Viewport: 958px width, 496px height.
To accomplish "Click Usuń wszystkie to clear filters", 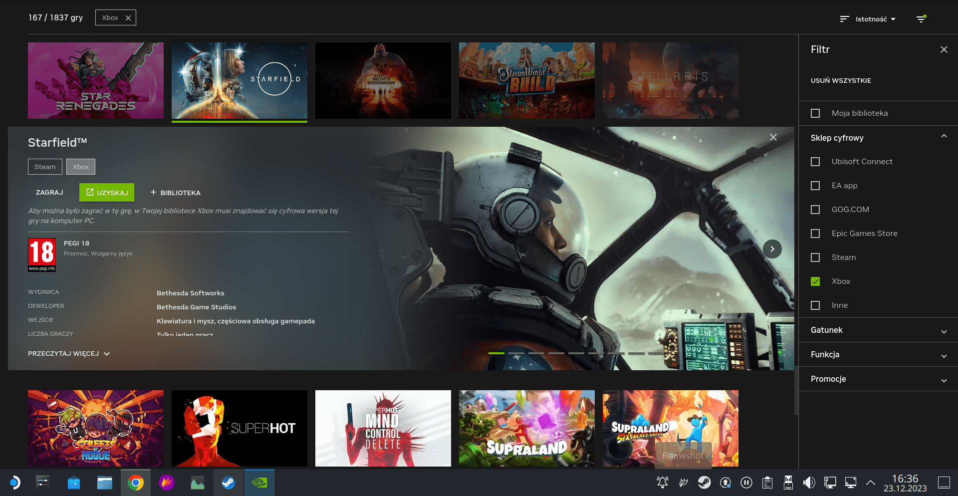I will click(841, 80).
